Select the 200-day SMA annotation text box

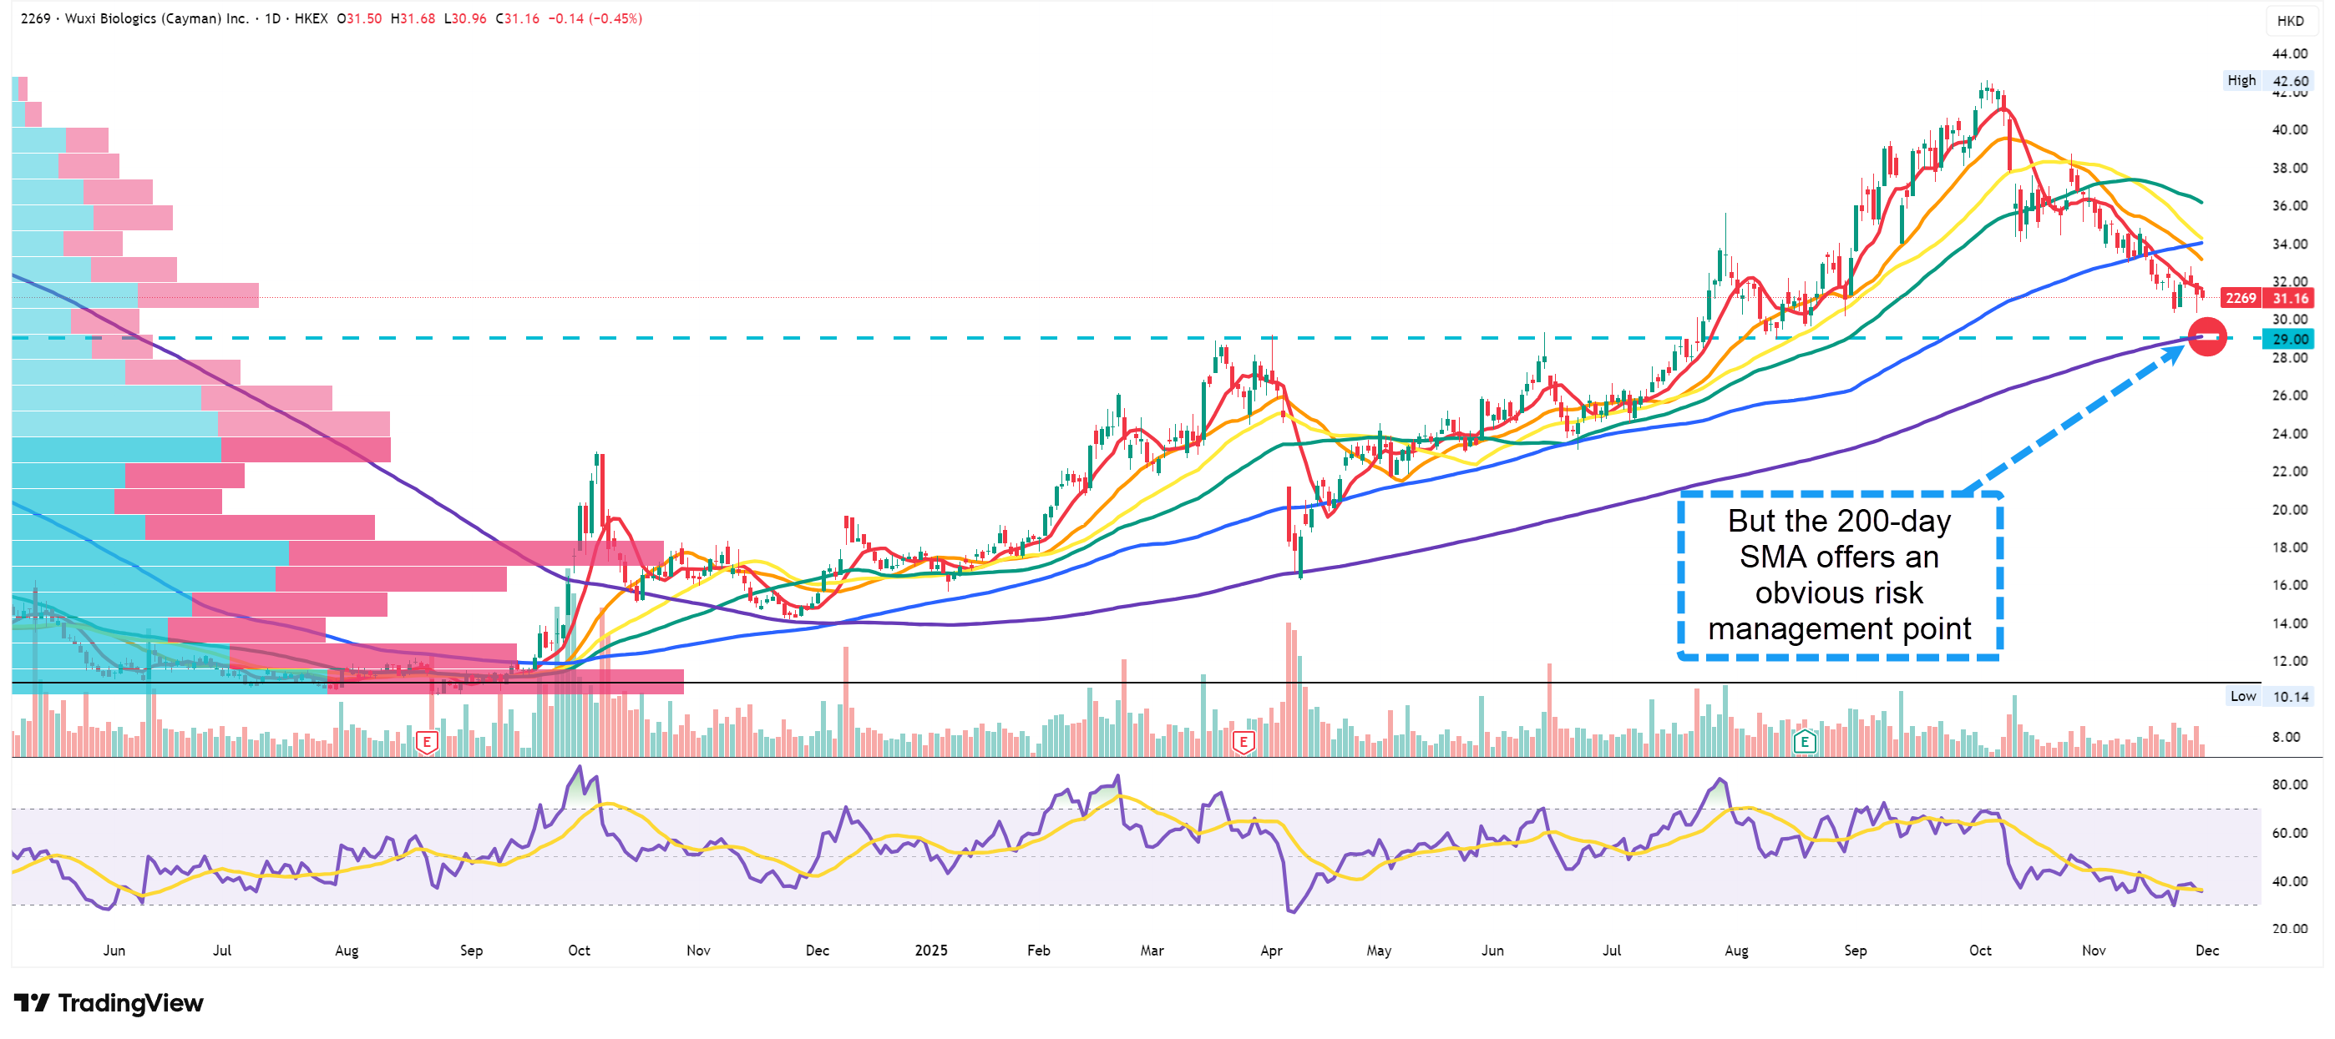pyautogui.click(x=1839, y=575)
